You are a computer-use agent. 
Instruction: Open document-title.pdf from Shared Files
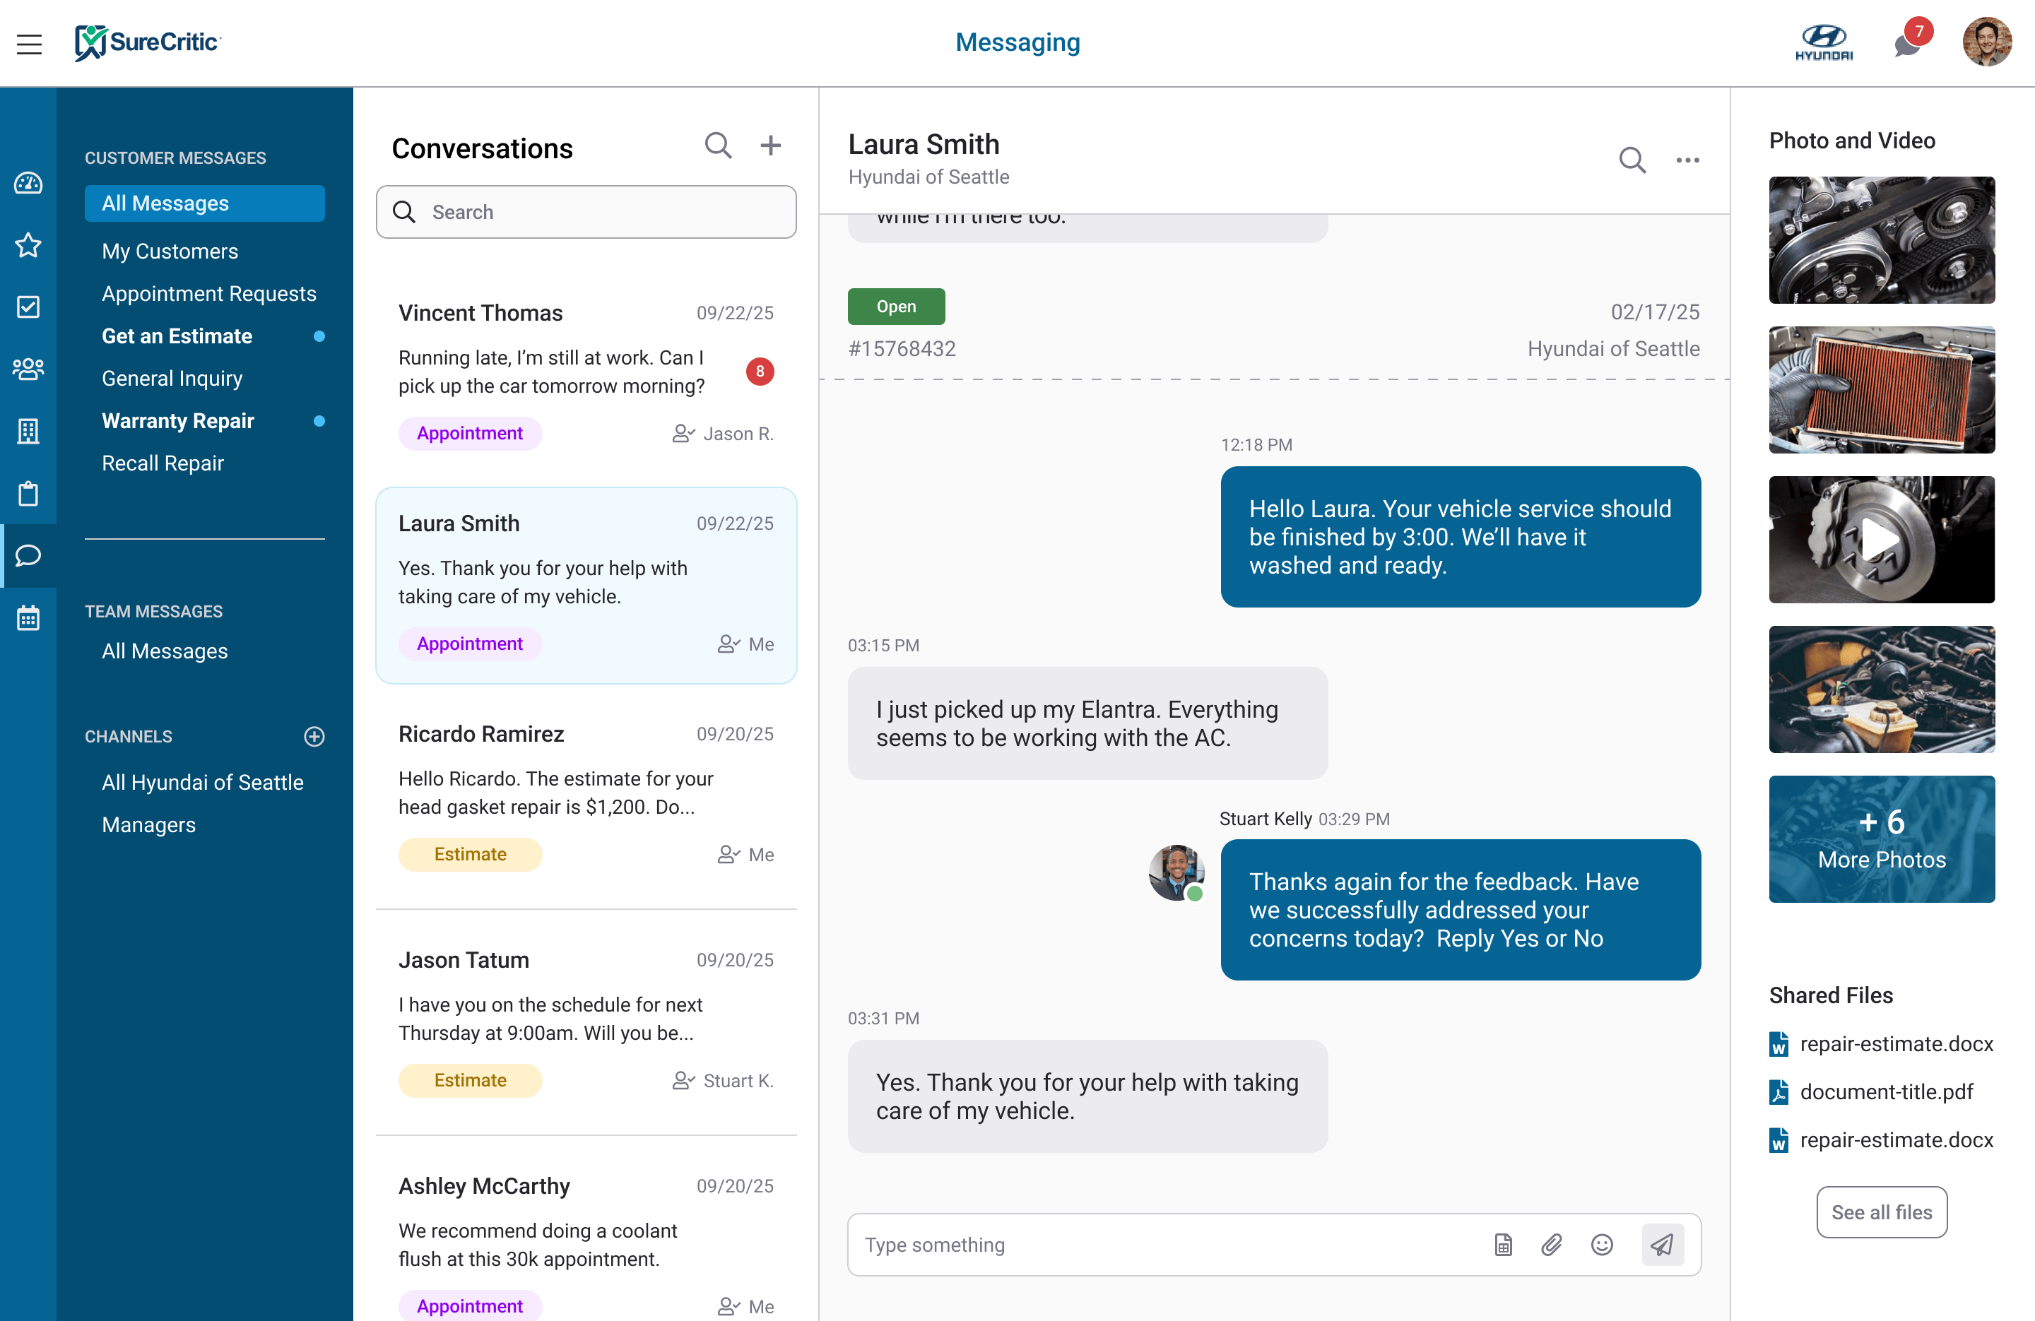point(1885,1092)
